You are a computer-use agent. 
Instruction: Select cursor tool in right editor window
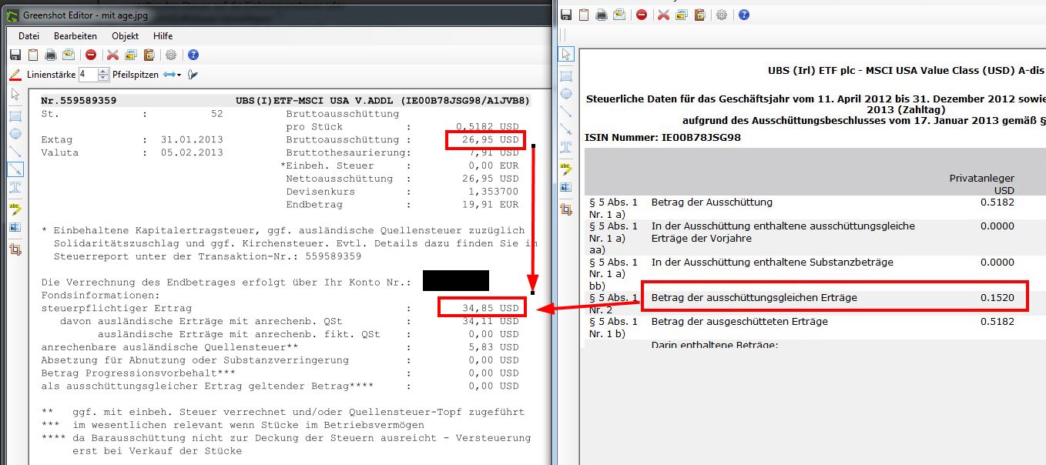tap(566, 54)
